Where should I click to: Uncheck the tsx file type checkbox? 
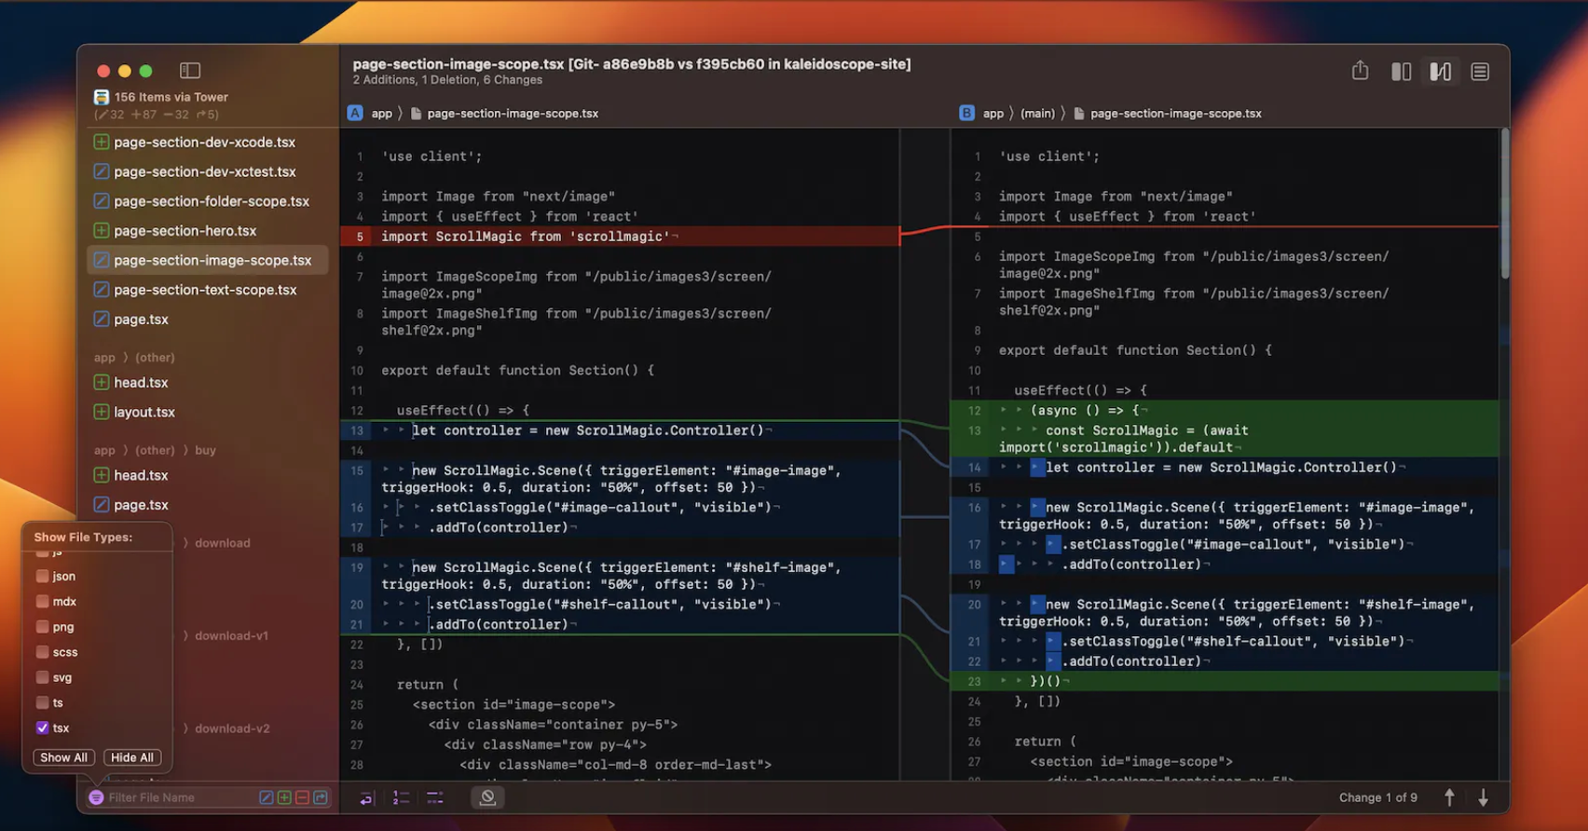click(42, 728)
